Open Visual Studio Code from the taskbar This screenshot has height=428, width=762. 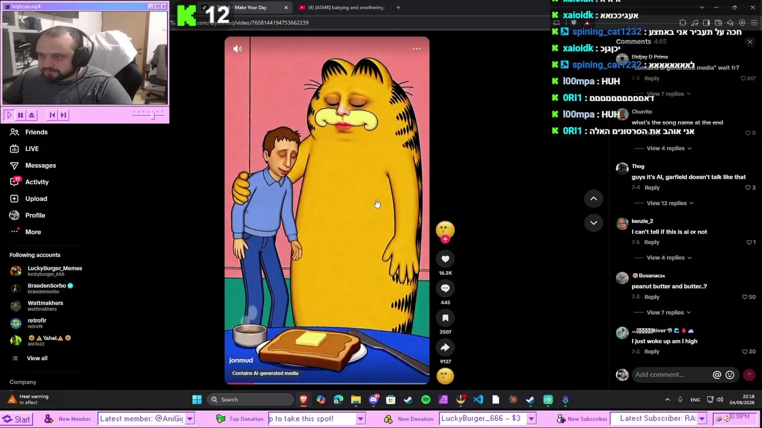pyautogui.click(x=478, y=400)
